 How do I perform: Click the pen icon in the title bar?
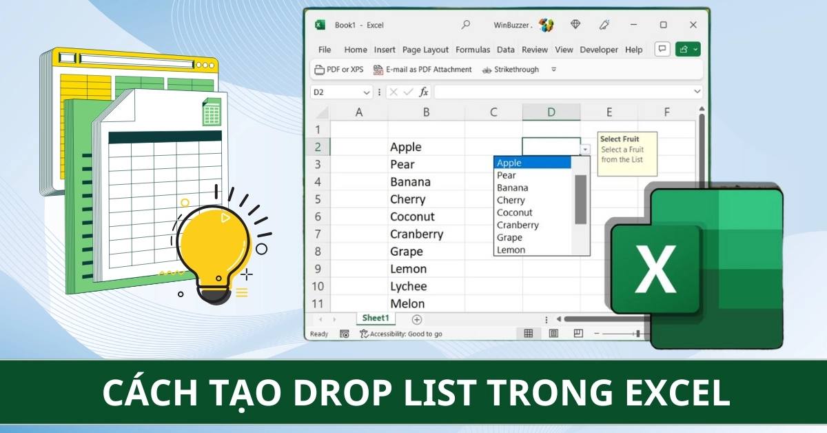pyautogui.click(x=604, y=25)
